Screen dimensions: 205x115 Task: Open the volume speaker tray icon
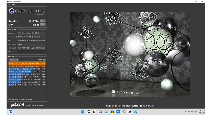(x=192, y=112)
